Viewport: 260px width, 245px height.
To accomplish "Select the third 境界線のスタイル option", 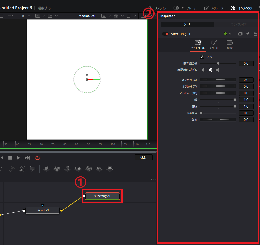I will [x=217, y=70].
